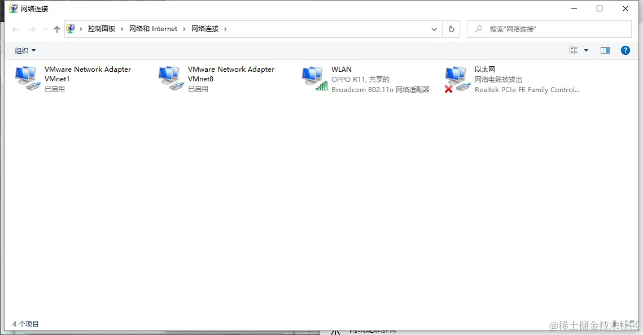Click the Network Connections icon in the address bar
The image size is (643, 335).
click(71, 28)
